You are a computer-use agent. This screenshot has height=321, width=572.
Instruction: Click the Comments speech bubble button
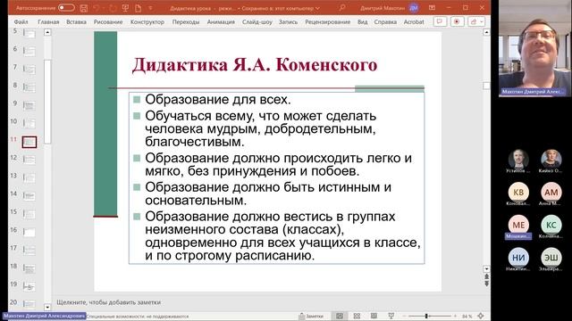[440, 21]
